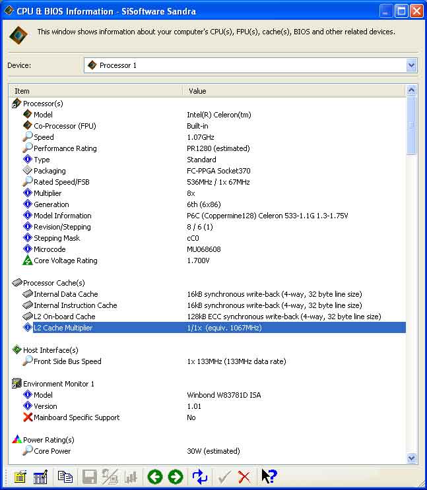Viewport: 427px width, 490px height.
Task: Open the Device dropdown showing Processor 1
Action: 244,65
